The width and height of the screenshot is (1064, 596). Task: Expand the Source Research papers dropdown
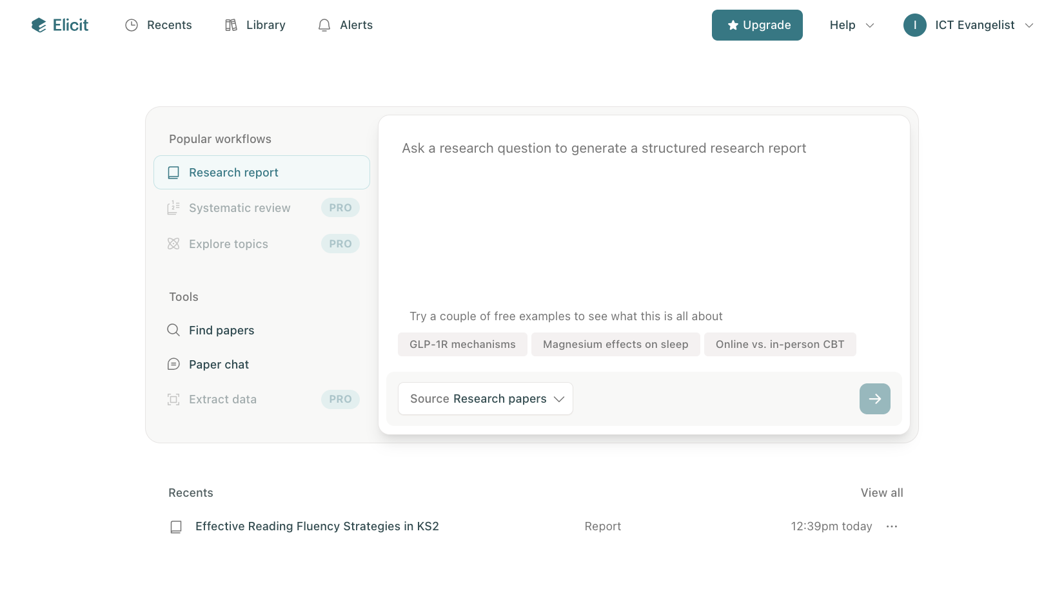pyautogui.click(x=486, y=399)
